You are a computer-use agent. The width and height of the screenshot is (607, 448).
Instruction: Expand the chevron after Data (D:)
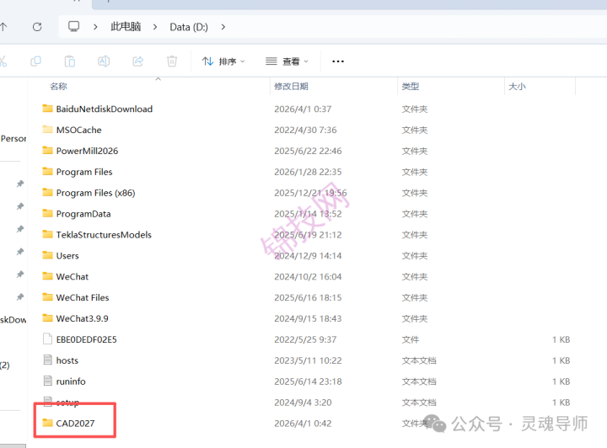point(223,27)
